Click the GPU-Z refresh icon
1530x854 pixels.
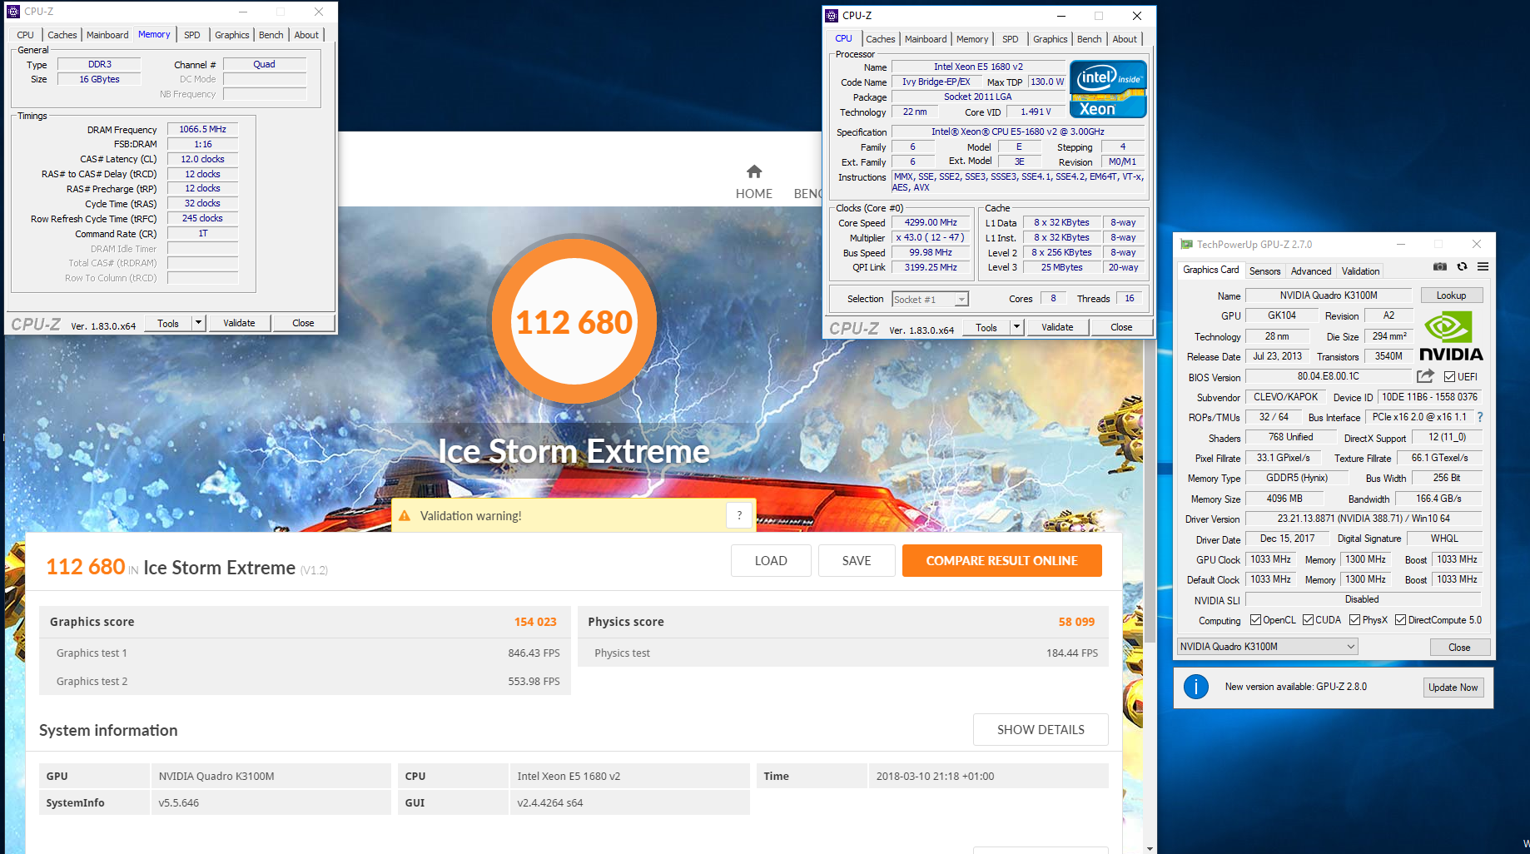[x=1462, y=267]
